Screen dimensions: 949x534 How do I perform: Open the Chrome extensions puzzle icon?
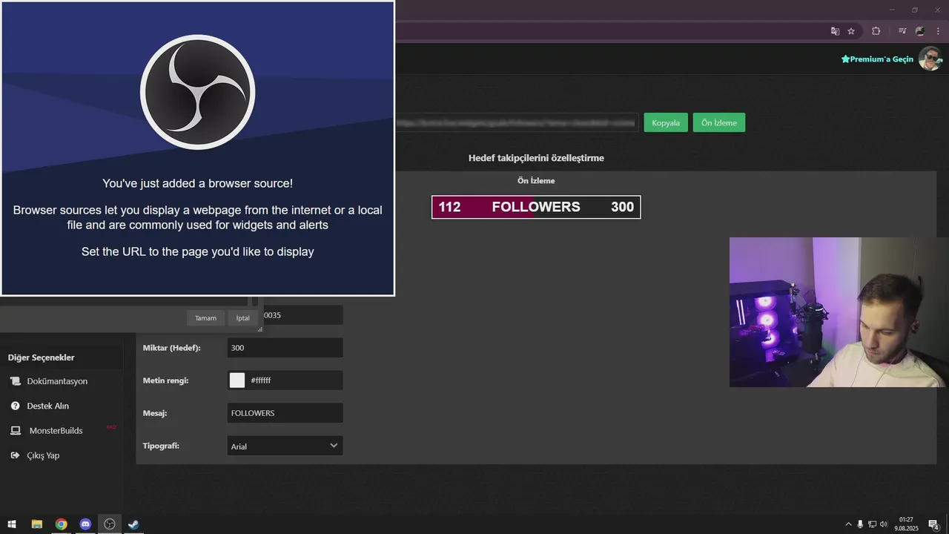coord(876,31)
